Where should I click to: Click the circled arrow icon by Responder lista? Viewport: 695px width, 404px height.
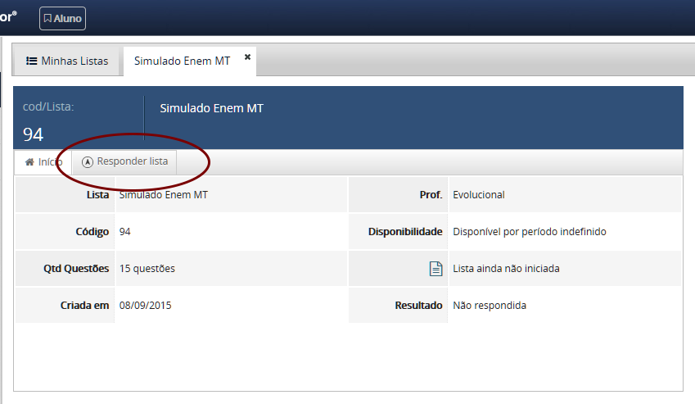tap(88, 162)
